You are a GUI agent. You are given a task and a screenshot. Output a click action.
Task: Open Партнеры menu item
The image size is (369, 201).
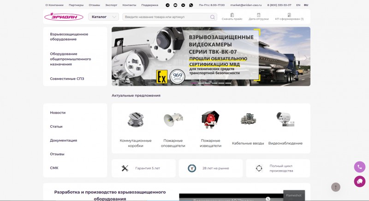coord(76,5)
